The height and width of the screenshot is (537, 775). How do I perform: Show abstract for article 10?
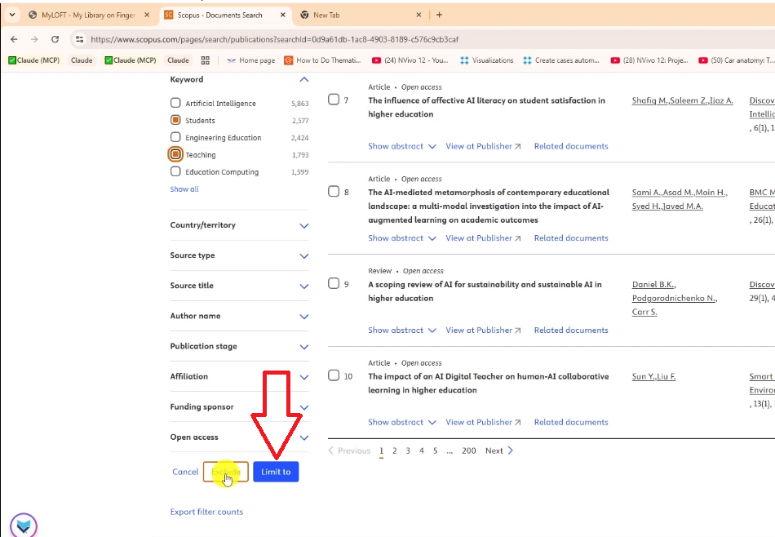[402, 422]
